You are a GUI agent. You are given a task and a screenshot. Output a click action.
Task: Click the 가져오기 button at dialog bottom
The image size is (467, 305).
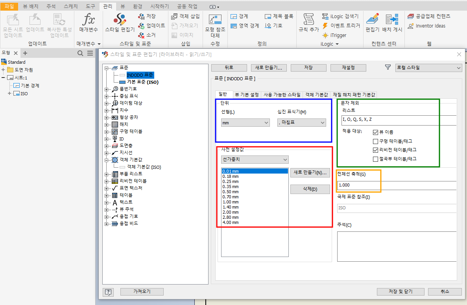click(142, 292)
